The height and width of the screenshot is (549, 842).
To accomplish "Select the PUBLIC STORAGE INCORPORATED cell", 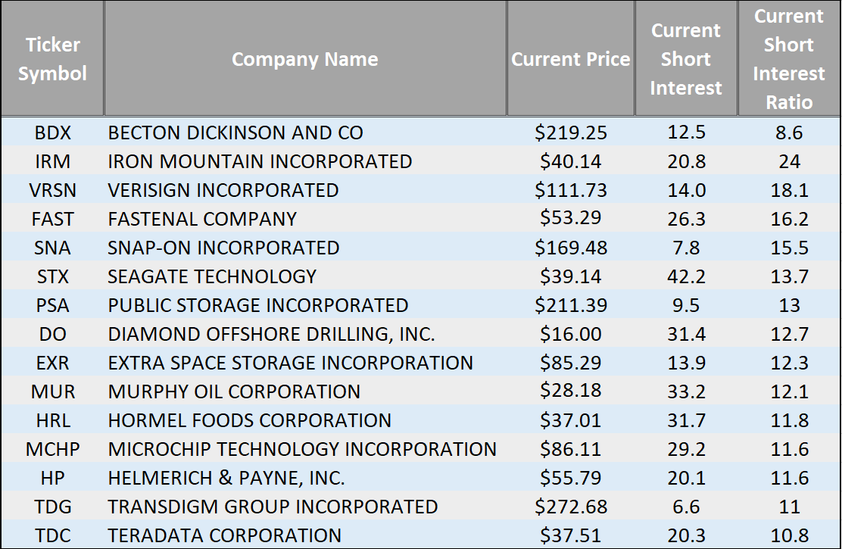I will (258, 305).
